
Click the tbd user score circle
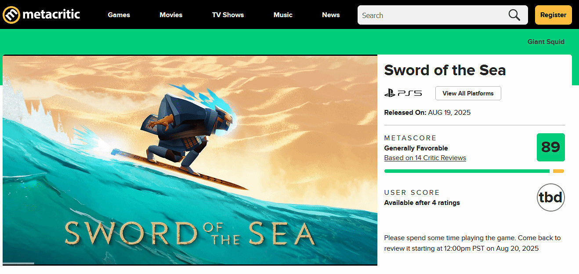click(x=550, y=197)
